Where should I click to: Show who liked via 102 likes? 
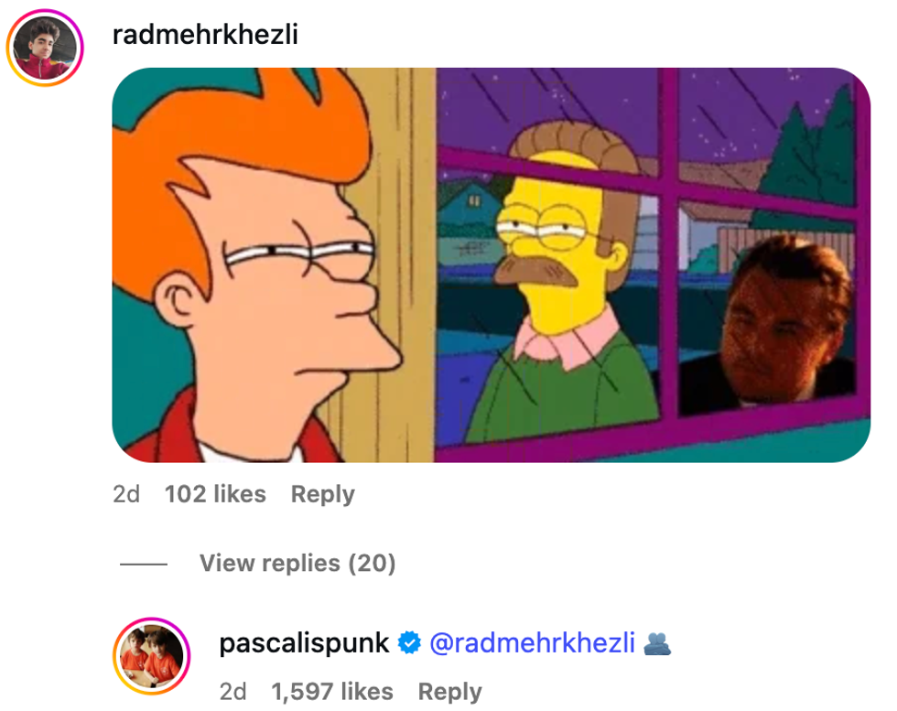tap(215, 494)
